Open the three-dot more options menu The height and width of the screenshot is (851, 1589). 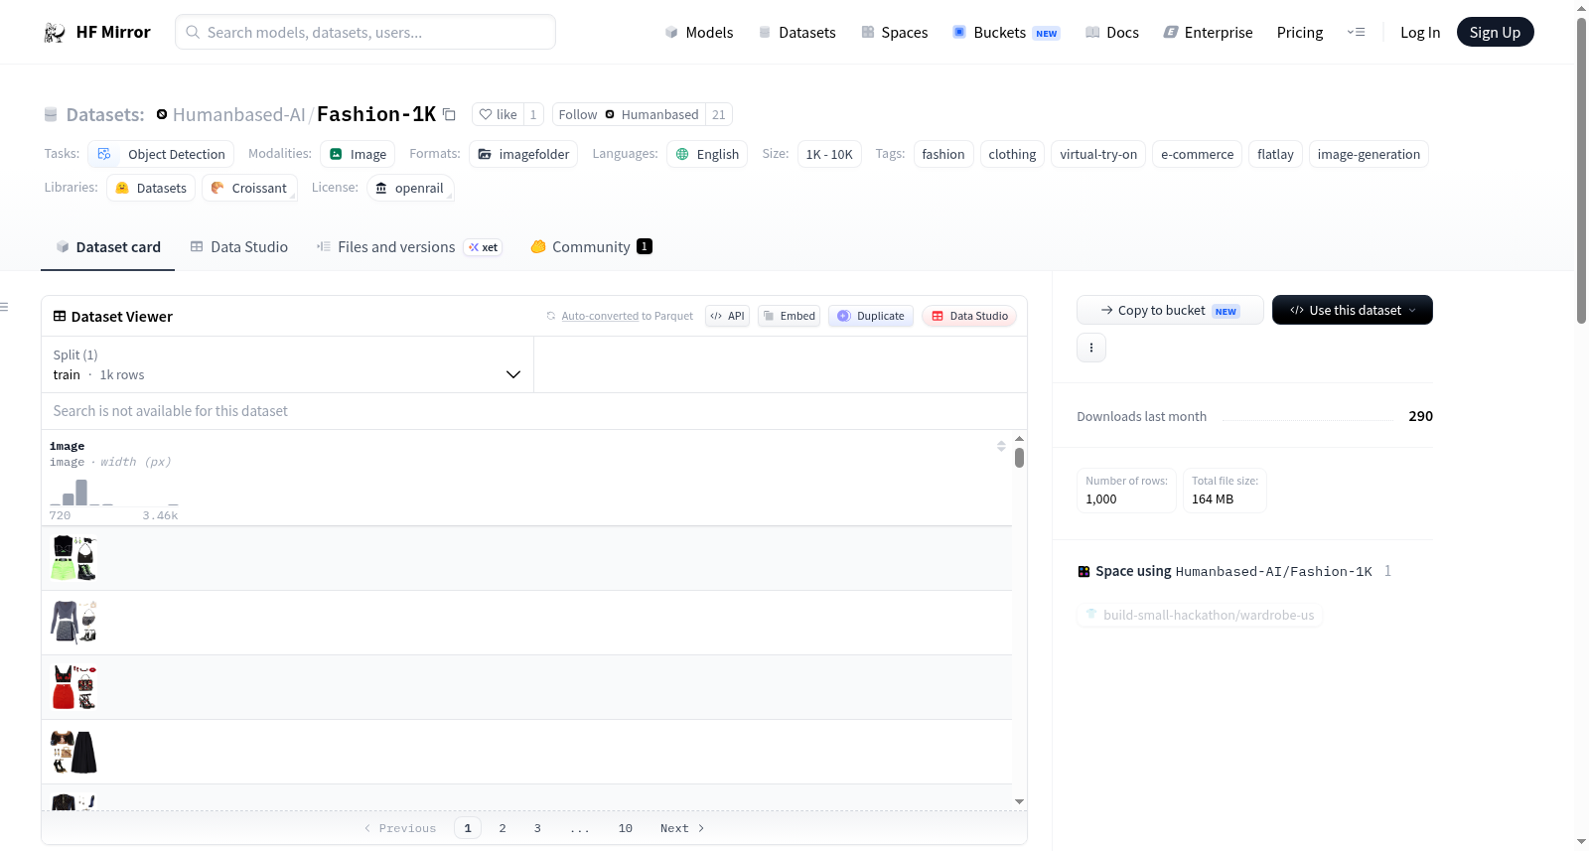click(x=1091, y=348)
